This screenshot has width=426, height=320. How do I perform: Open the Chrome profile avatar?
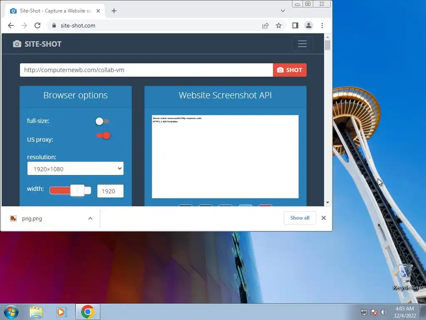(309, 25)
